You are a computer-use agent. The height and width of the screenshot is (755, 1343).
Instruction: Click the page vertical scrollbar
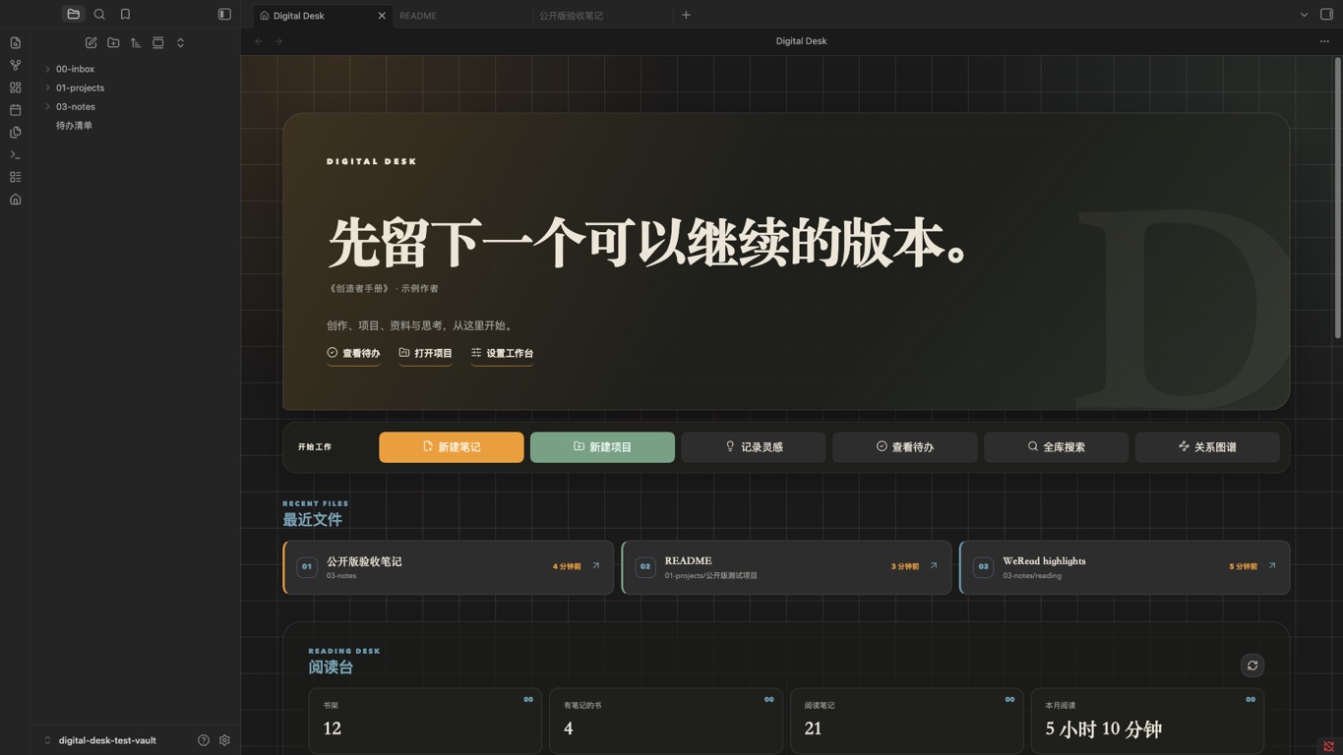pos(1337,200)
